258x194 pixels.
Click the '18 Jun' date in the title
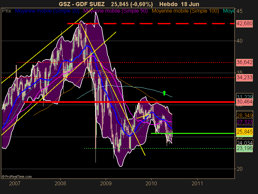[190, 4]
